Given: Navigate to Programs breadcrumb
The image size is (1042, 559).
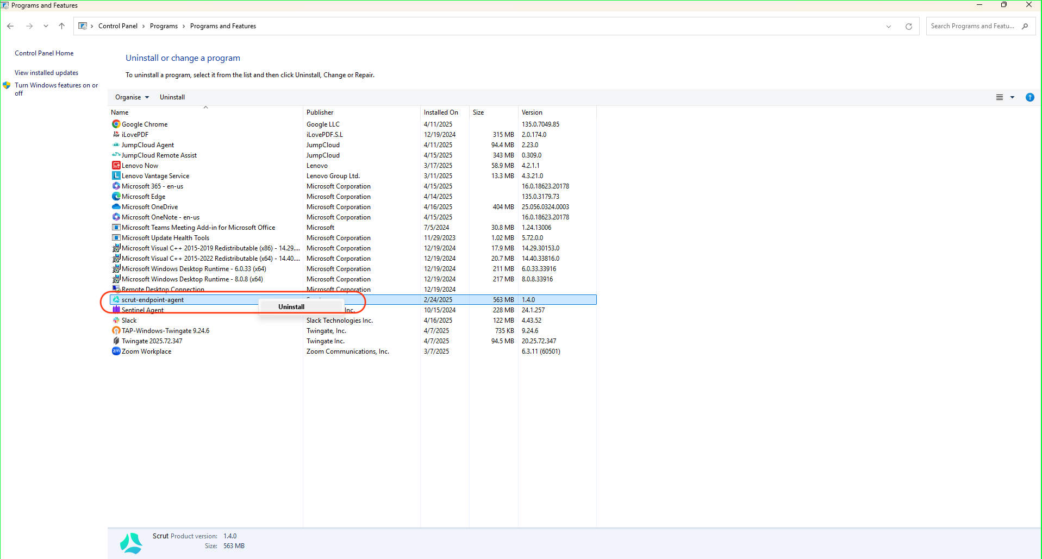Looking at the screenshot, I should click(164, 26).
